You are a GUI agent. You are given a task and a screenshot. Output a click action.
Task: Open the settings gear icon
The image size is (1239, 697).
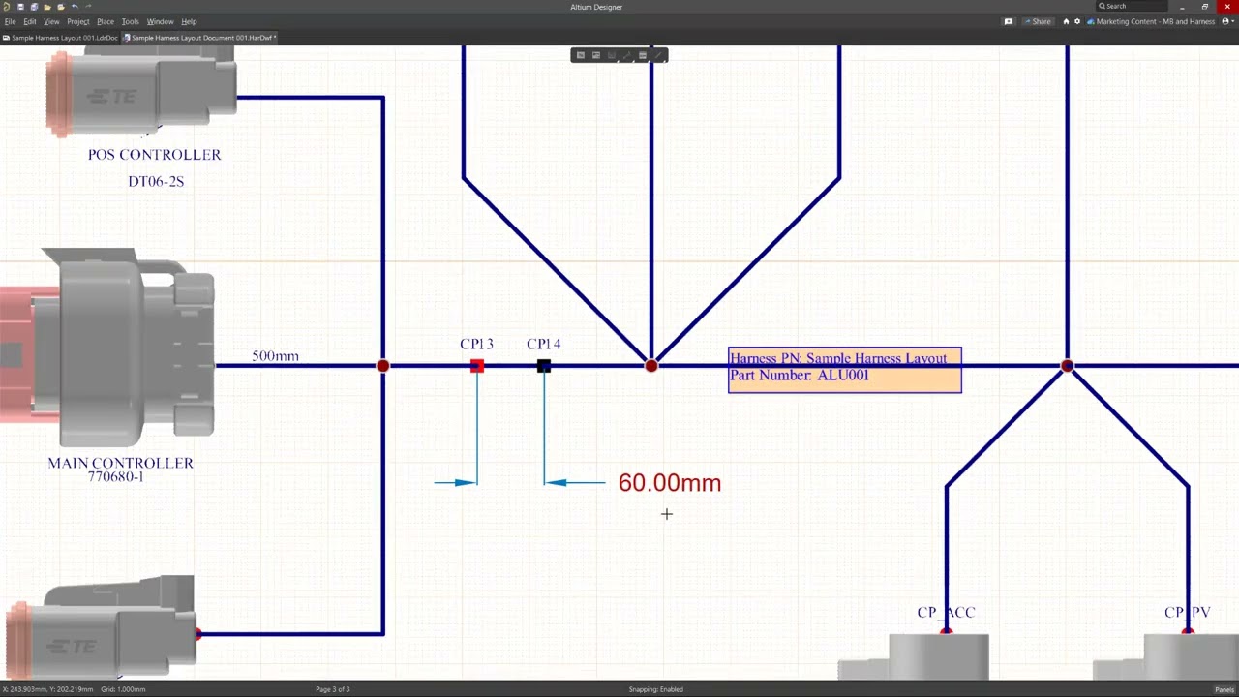point(1077,21)
